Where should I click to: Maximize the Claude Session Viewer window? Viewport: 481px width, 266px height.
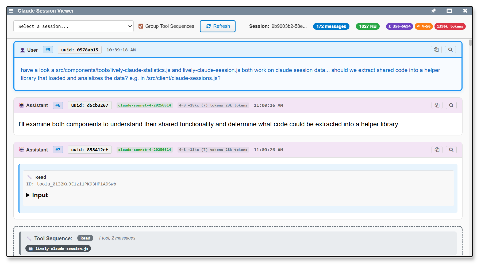[x=449, y=11]
